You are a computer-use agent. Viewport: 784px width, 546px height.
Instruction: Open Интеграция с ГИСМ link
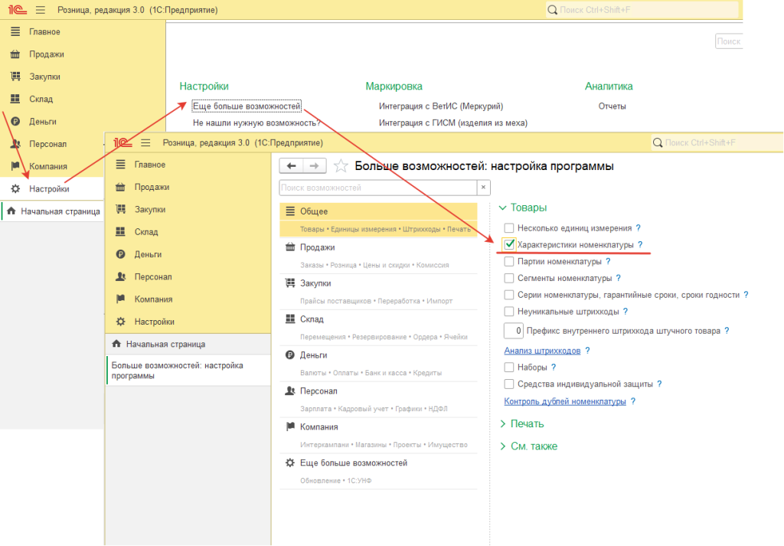[453, 123]
